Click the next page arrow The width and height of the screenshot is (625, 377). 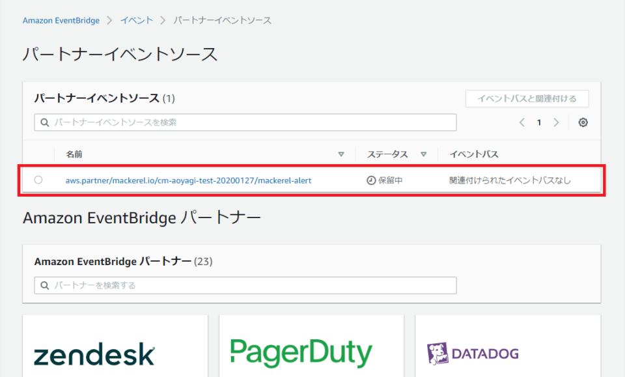(556, 122)
